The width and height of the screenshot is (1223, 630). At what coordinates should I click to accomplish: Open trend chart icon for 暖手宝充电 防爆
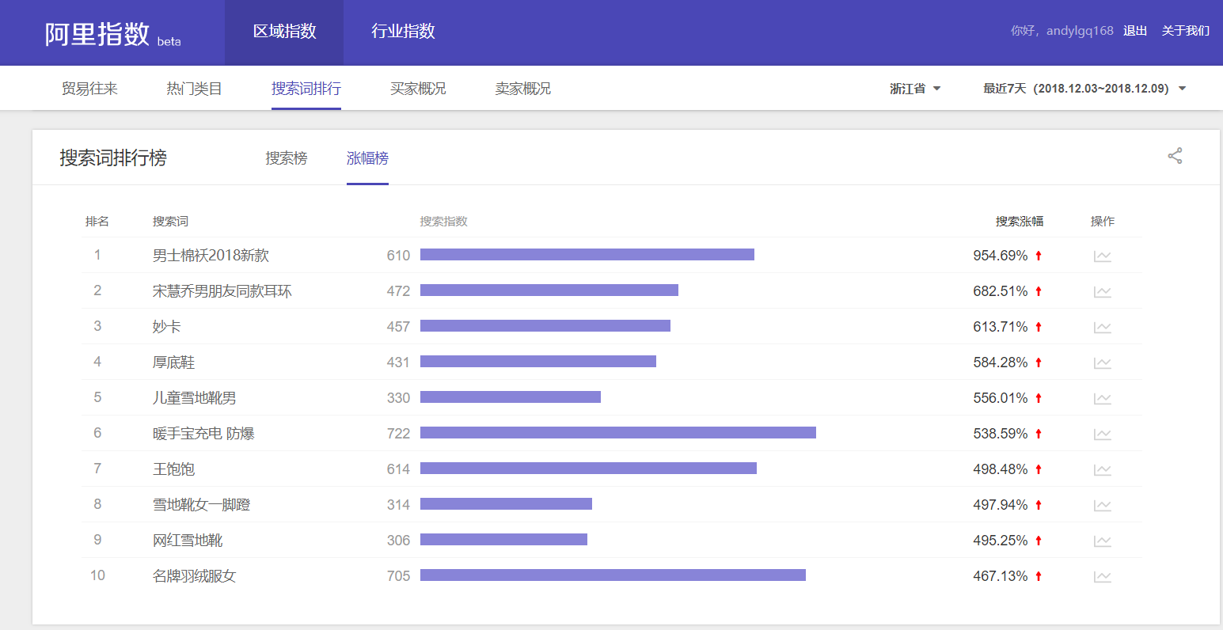[x=1102, y=434]
